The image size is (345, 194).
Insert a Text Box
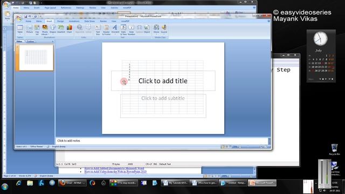tap(98, 30)
